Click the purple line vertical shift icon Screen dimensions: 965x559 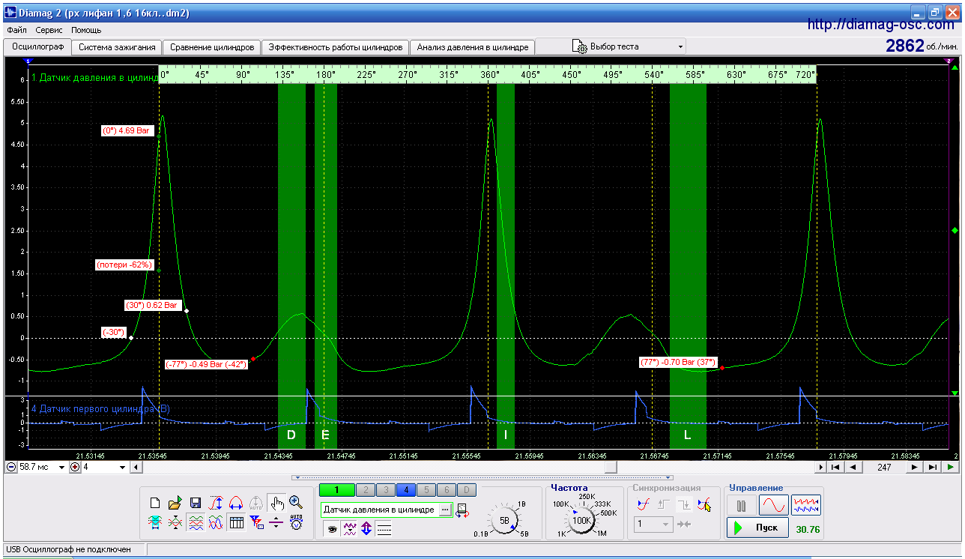pyautogui.click(x=276, y=522)
